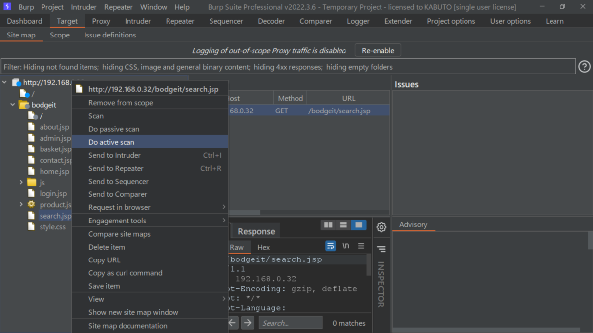Open Site map documentation entry
This screenshot has height=333, width=593.
[x=150, y=326]
